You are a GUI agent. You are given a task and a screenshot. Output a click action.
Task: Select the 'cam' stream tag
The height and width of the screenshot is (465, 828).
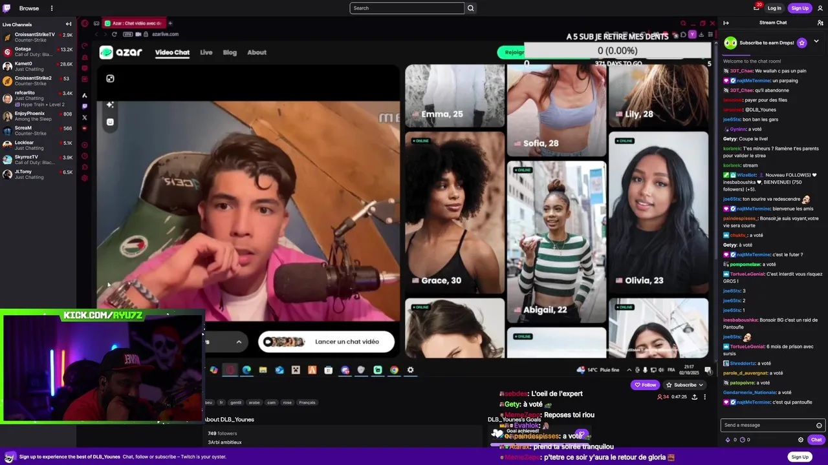(271, 402)
